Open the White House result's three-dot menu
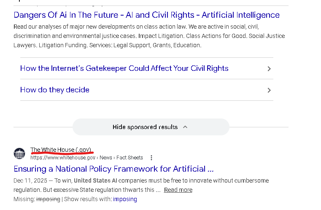This screenshot has width=321, height=210. point(151,158)
